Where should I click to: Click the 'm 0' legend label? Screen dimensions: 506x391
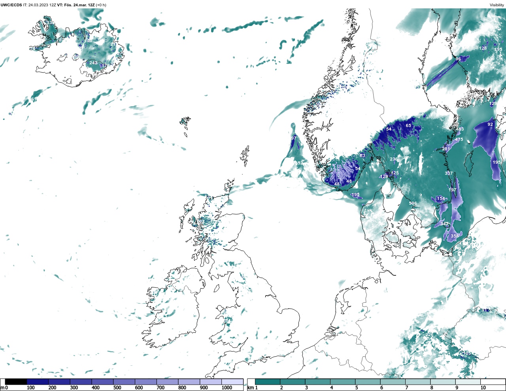point(4,388)
